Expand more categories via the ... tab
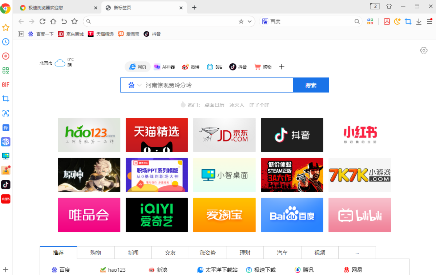The height and width of the screenshot is (275, 436). (357, 252)
